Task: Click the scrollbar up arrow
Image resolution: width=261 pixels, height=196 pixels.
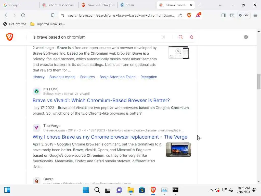Action: tap(259, 31)
